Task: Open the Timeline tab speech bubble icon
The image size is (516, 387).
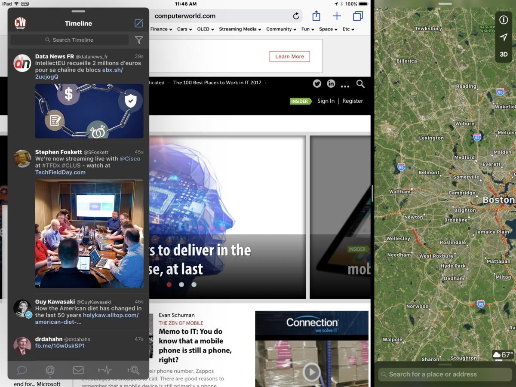Action: point(22,370)
